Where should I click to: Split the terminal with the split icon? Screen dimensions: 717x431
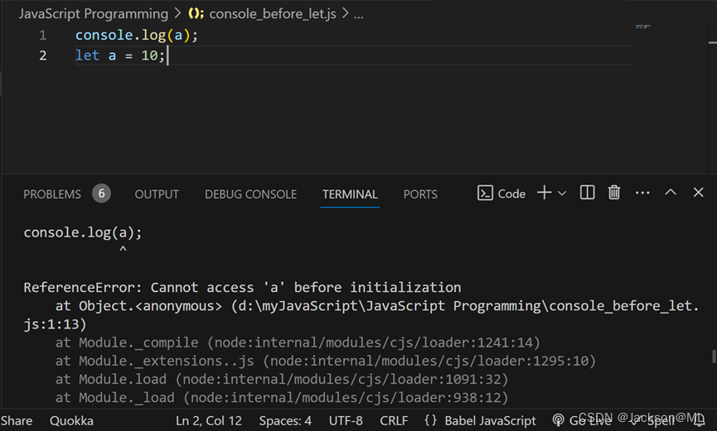pos(587,193)
